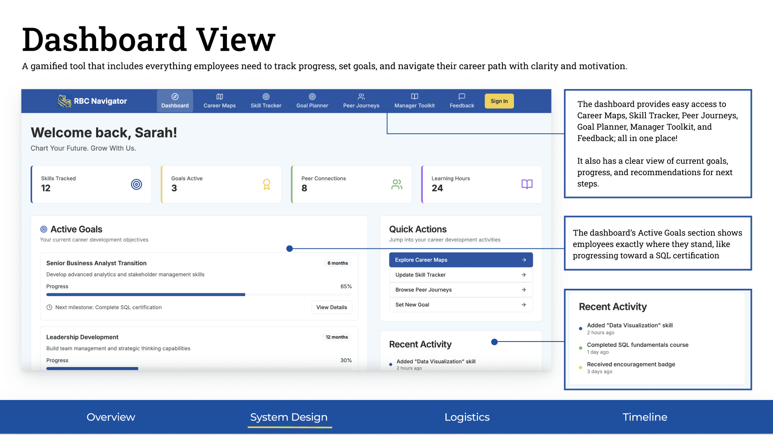The width and height of the screenshot is (773, 435).
Task: Click the arrow on Set New Goal row
Action: coord(524,305)
